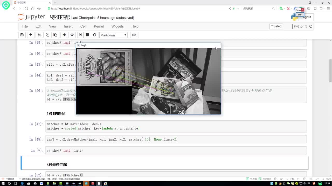Select the bf = cv2.BFMatcher() cell In [32]
This screenshot has height=186, width=332.
pos(176,175)
